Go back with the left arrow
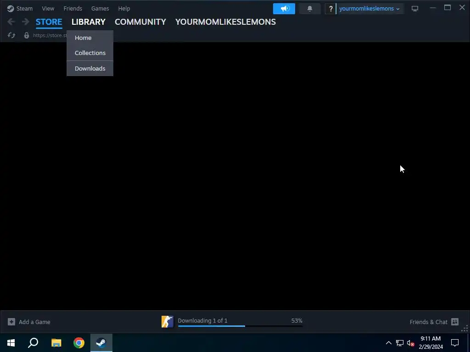The image size is (470, 352). pyautogui.click(x=11, y=22)
